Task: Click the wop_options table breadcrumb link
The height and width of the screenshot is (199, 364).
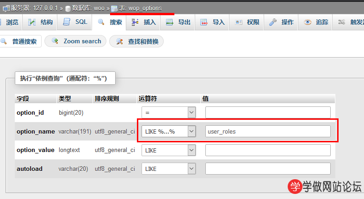Action: [x=145, y=8]
